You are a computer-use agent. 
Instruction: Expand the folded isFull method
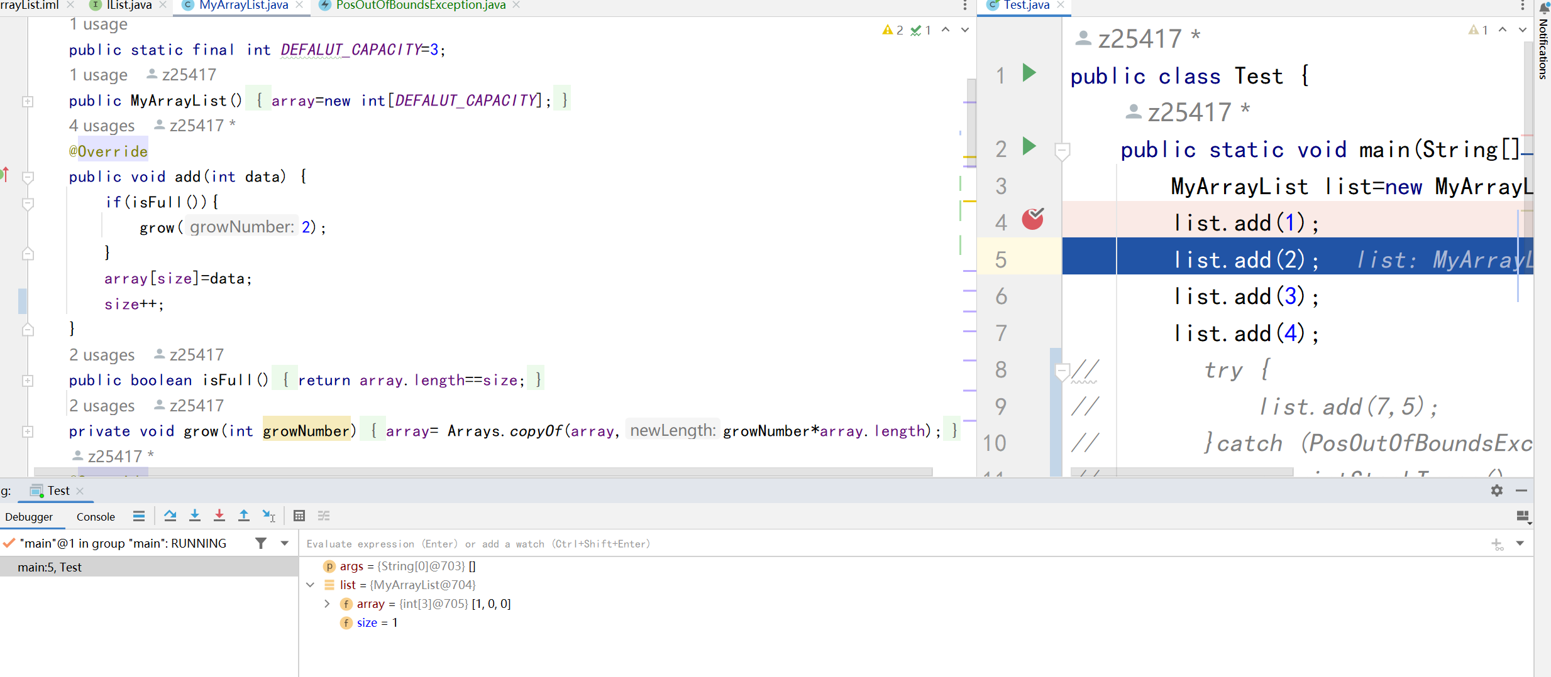point(28,381)
